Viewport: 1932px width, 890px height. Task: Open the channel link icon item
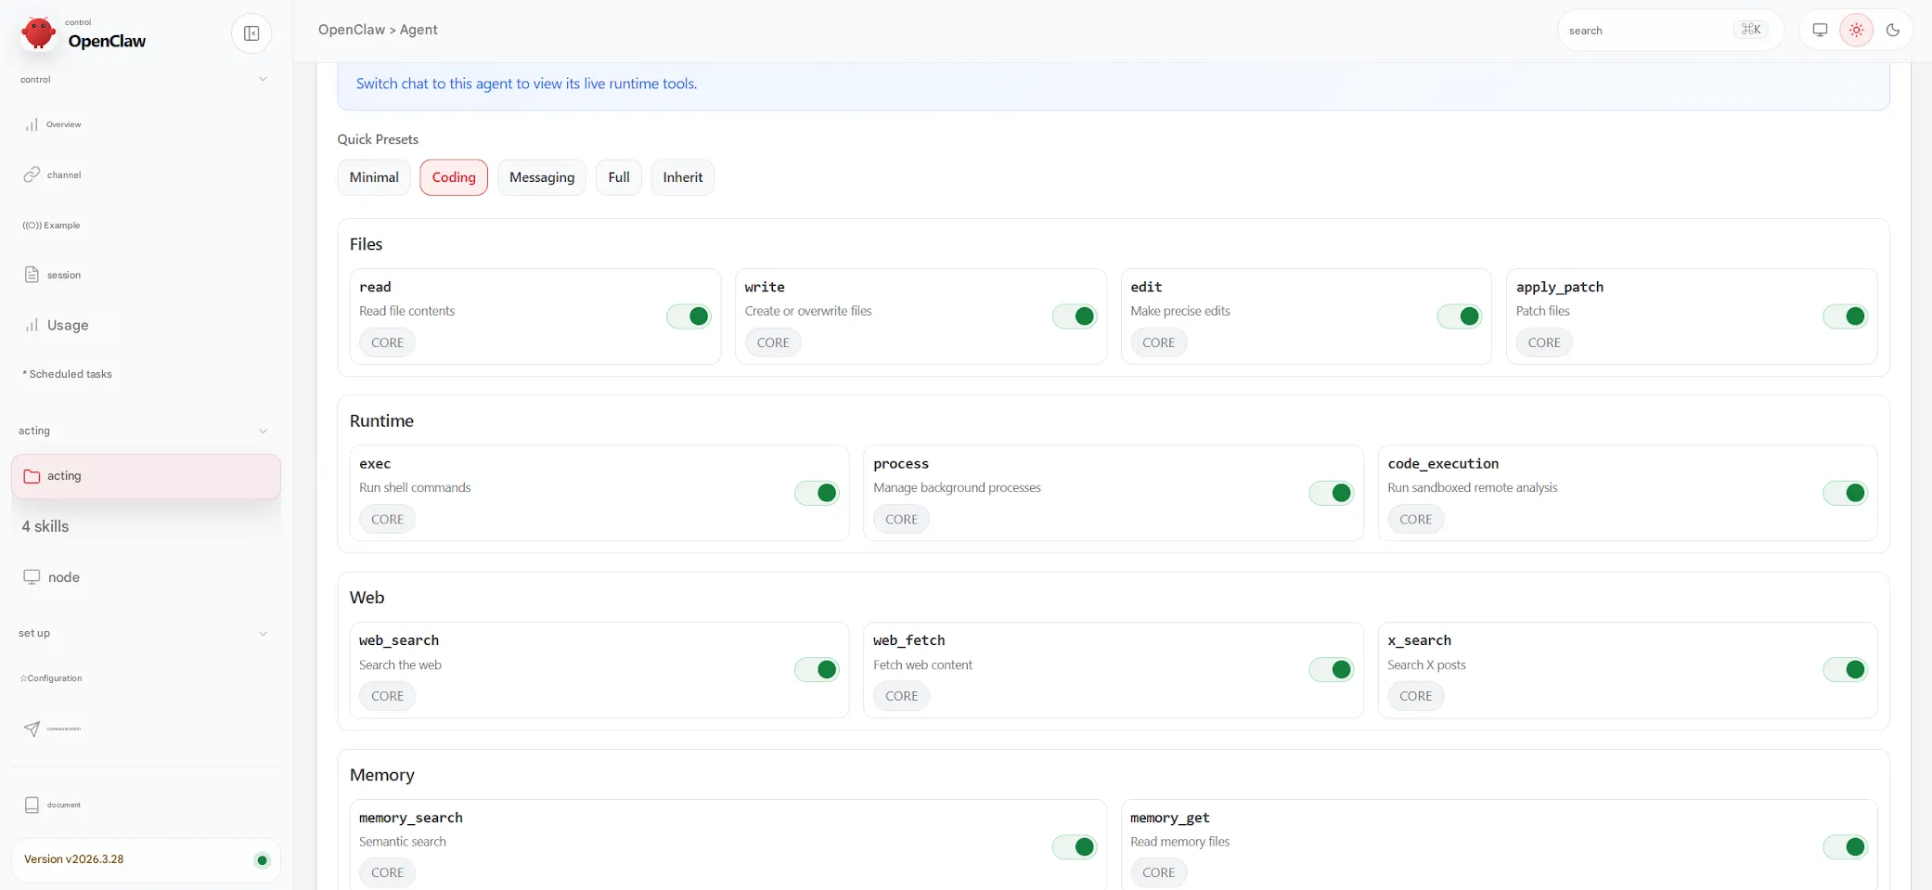click(32, 174)
